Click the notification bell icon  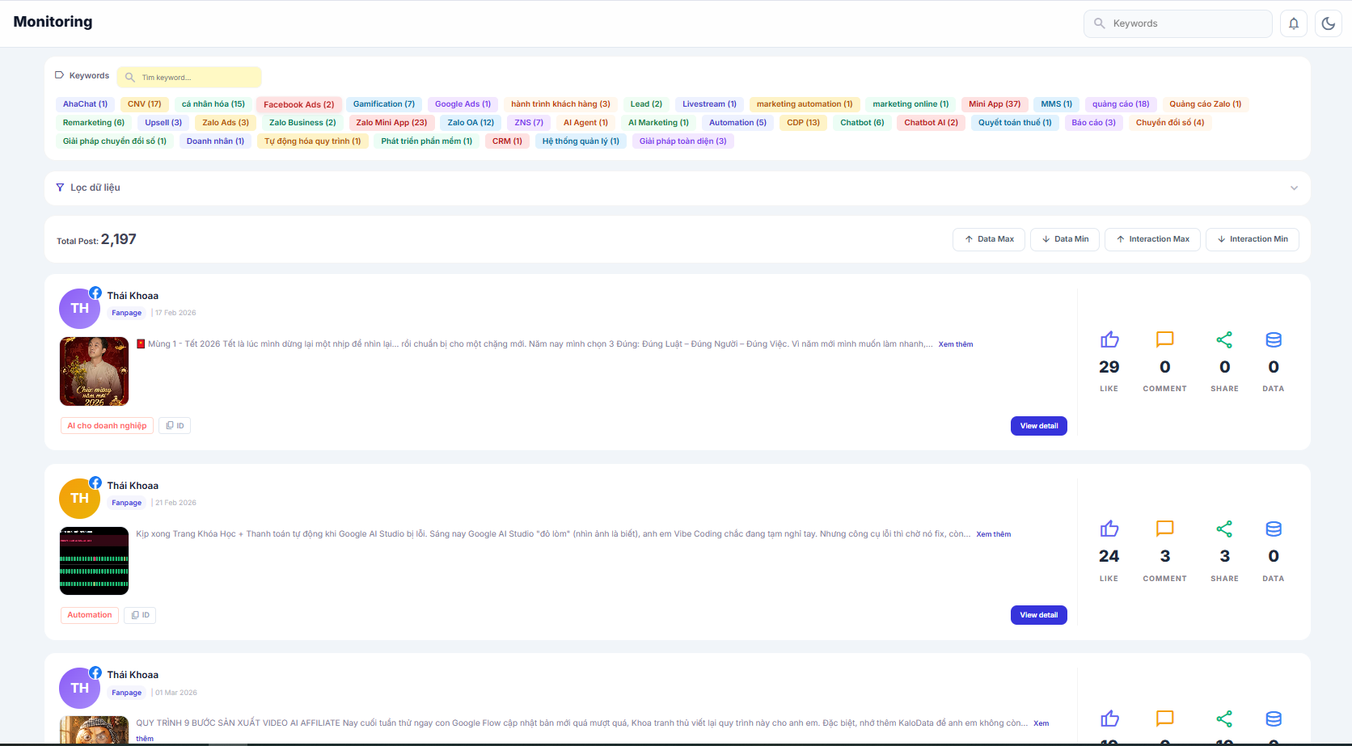tap(1294, 23)
